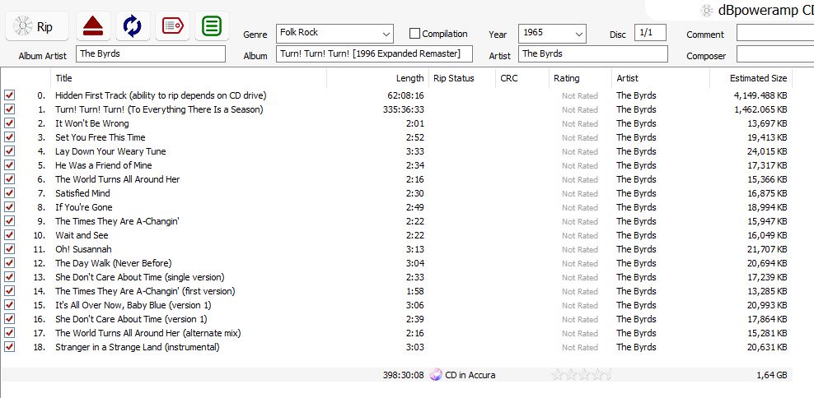Open the red metadata tag icon
Image resolution: width=814 pixels, height=398 pixels.
(172, 26)
